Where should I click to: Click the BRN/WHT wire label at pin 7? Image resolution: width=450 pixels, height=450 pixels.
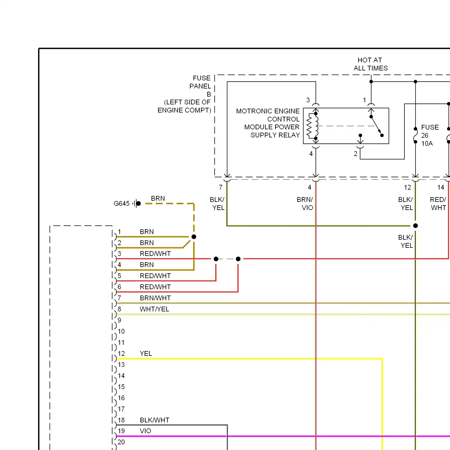pyautogui.click(x=155, y=298)
